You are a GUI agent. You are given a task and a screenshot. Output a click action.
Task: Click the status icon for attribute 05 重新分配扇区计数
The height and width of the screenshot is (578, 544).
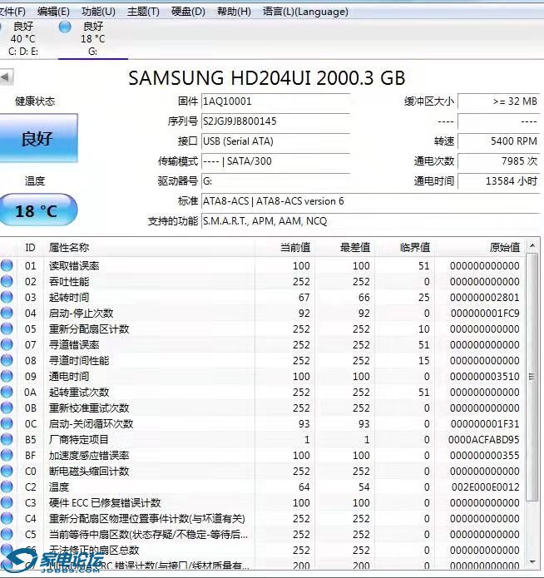point(7,329)
